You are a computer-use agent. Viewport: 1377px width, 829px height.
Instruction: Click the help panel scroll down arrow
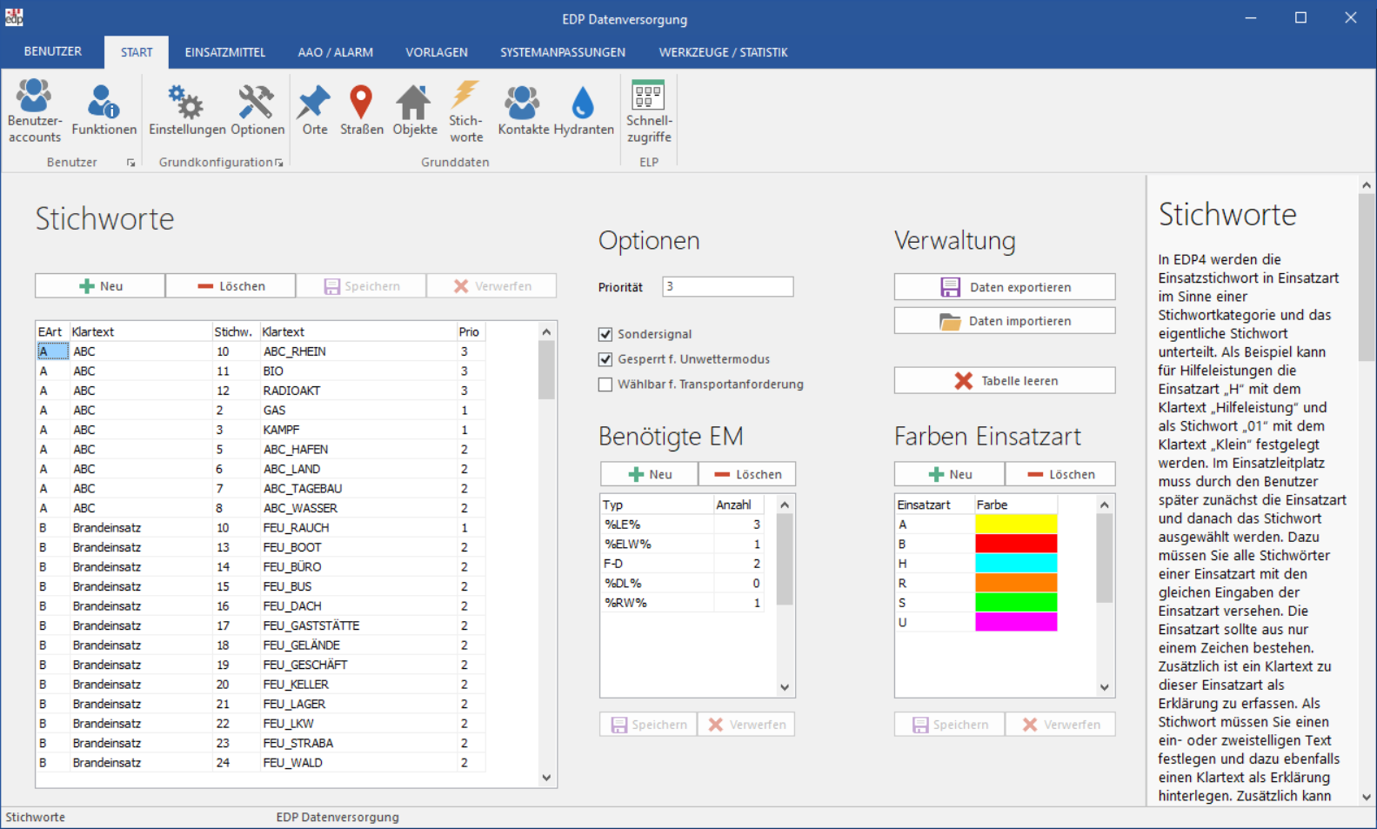coord(1367,797)
